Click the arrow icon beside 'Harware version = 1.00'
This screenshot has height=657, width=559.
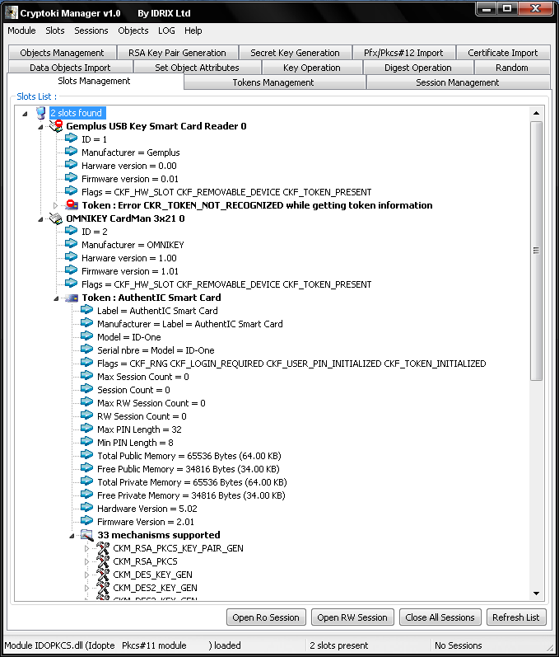71,257
